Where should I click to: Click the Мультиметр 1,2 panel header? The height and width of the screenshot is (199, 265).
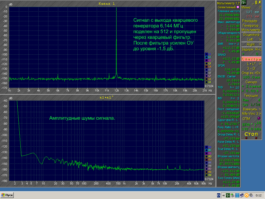click(228, 3)
